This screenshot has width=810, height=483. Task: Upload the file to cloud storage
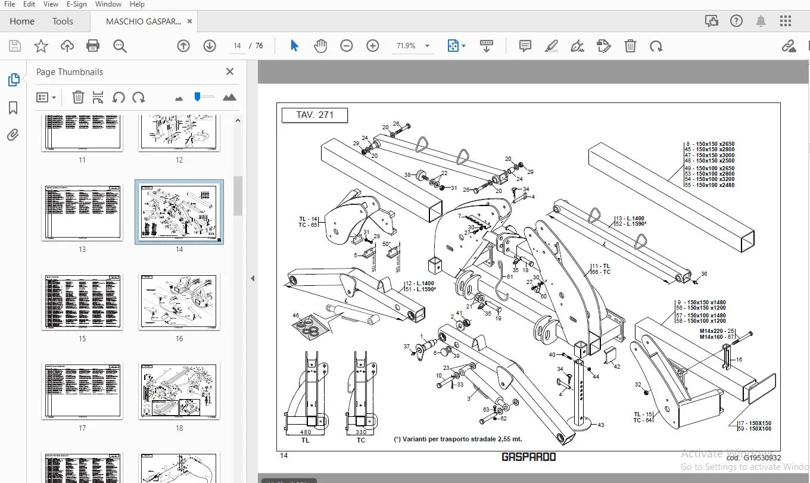[67, 46]
